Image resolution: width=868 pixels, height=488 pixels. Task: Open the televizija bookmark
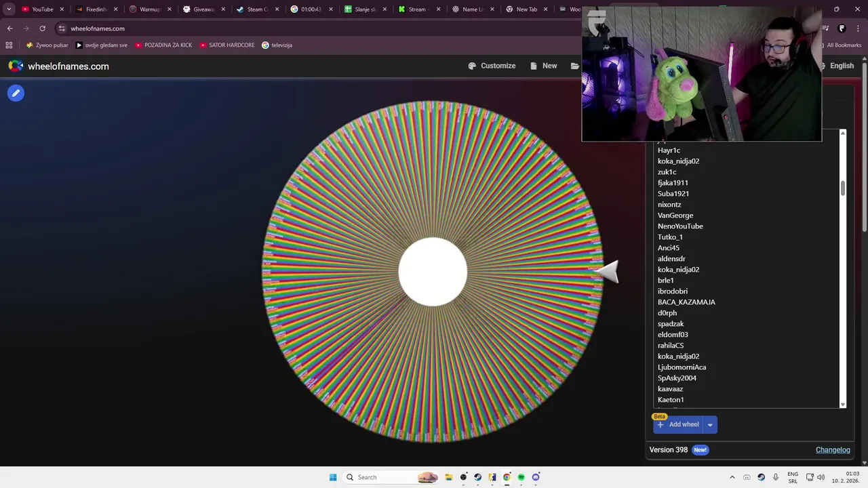coord(277,45)
